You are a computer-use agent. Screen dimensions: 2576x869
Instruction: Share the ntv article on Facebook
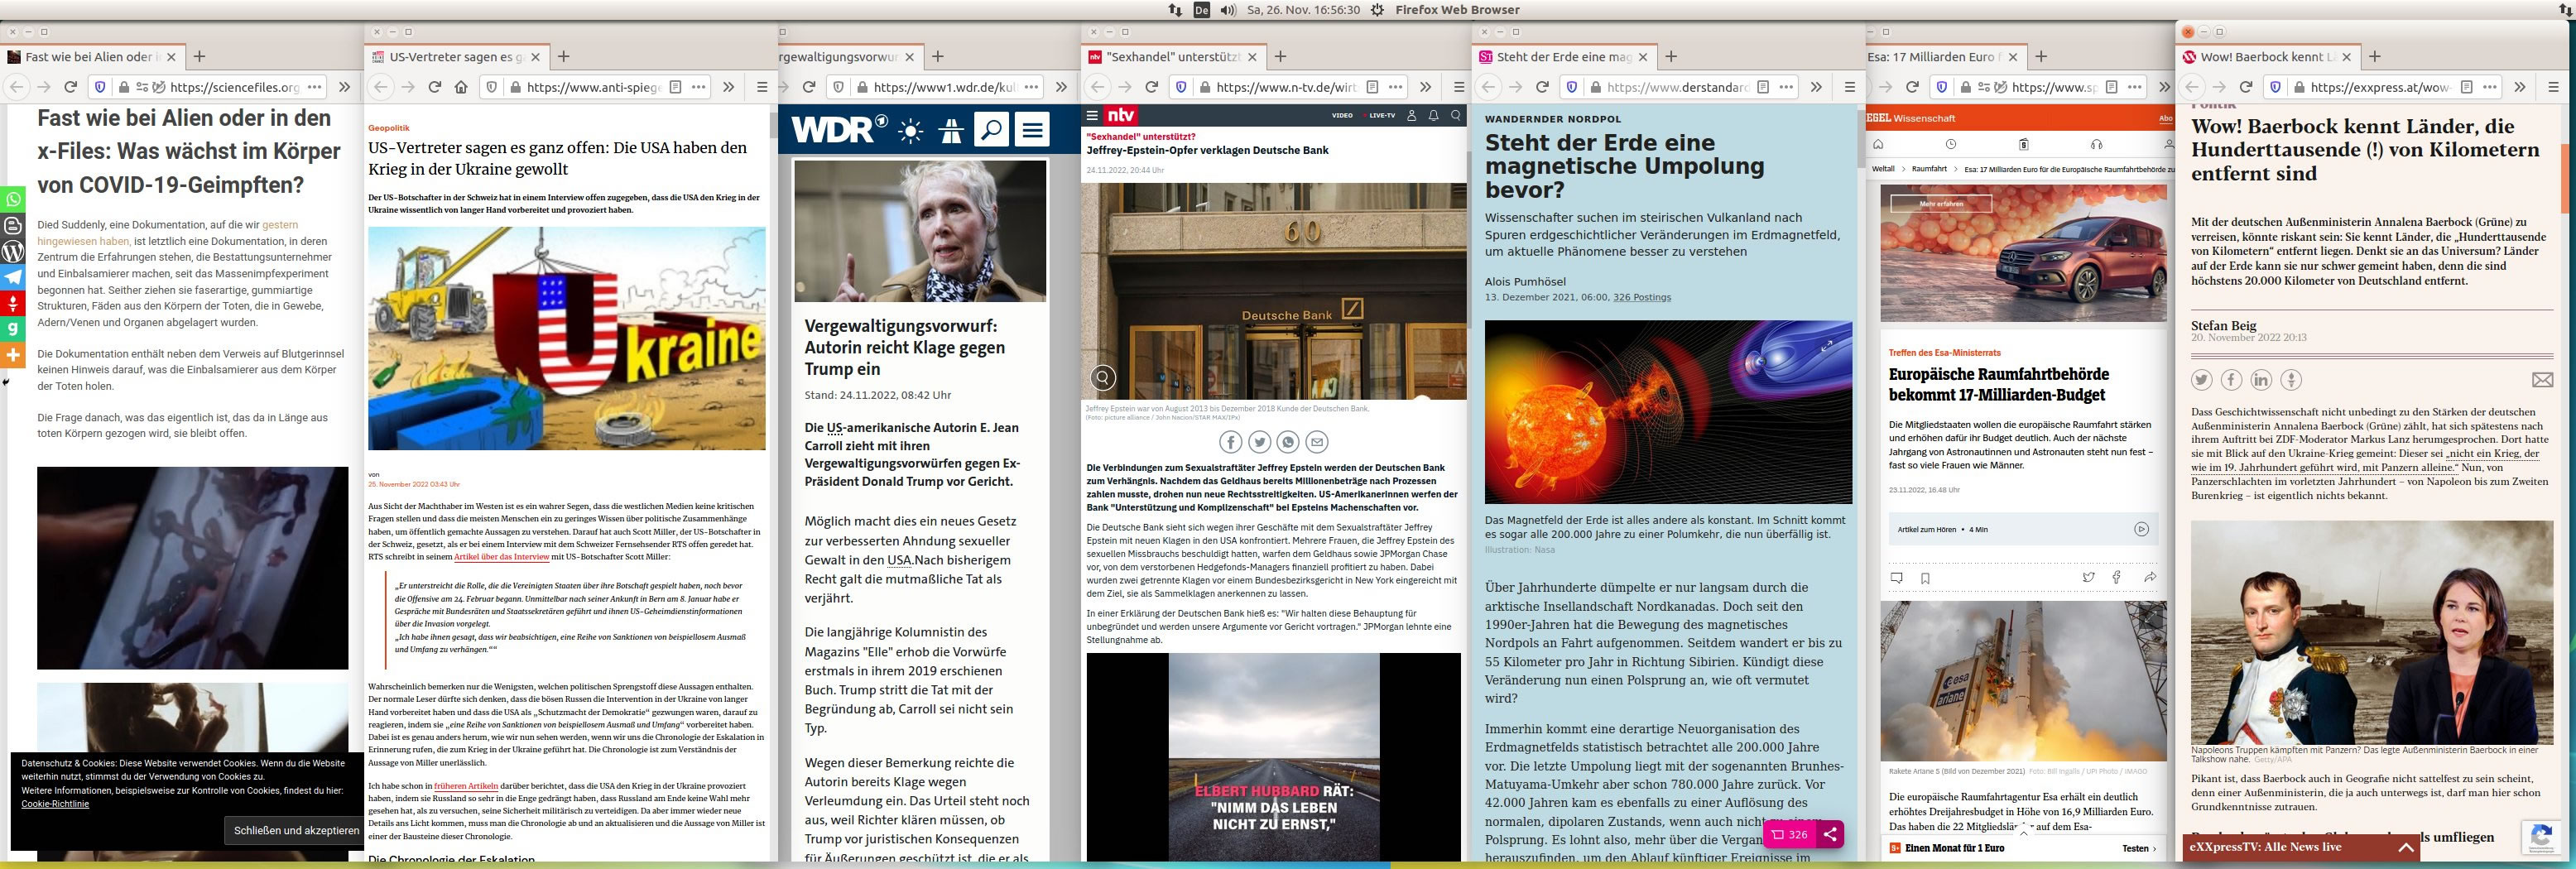1231,442
